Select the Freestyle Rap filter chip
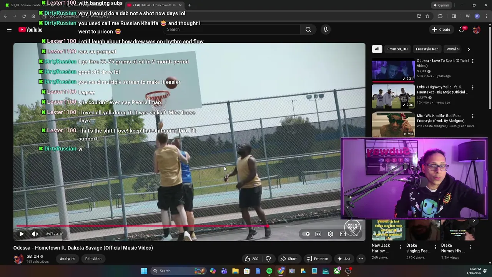Viewport: 492px width, 277px height. (x=427, y=49)
